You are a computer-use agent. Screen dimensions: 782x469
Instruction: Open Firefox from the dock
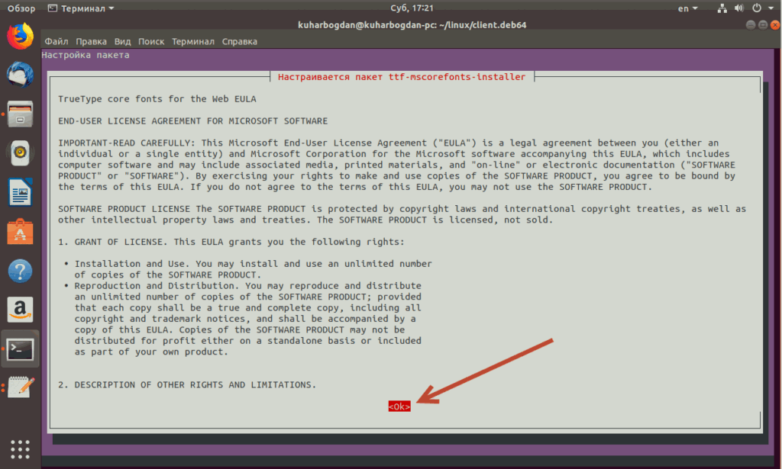click(21, 36)
